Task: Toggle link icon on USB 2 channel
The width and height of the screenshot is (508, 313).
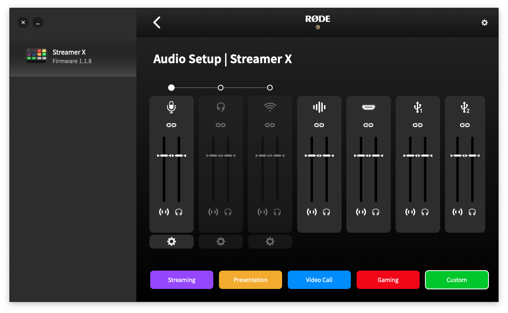Action: pyautogui.click(x=465, y=125)
